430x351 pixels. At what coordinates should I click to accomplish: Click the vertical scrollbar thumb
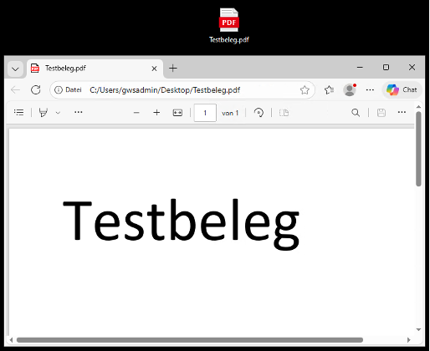coord(418,149)
